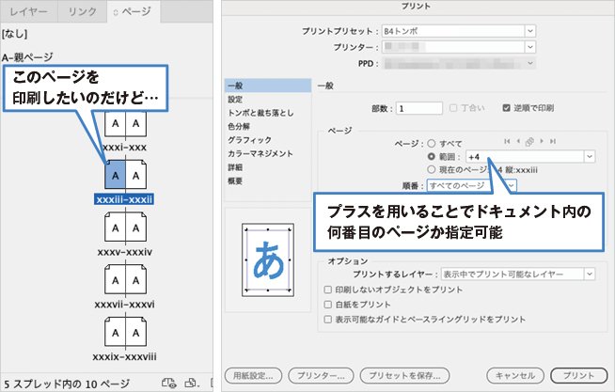Click next page arrow icon

click(543, 141)
